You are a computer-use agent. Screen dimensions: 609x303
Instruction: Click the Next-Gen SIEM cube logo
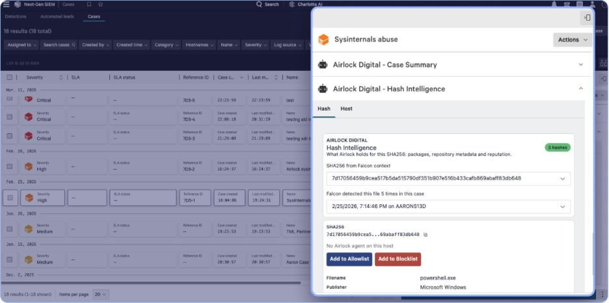[18, 5]
